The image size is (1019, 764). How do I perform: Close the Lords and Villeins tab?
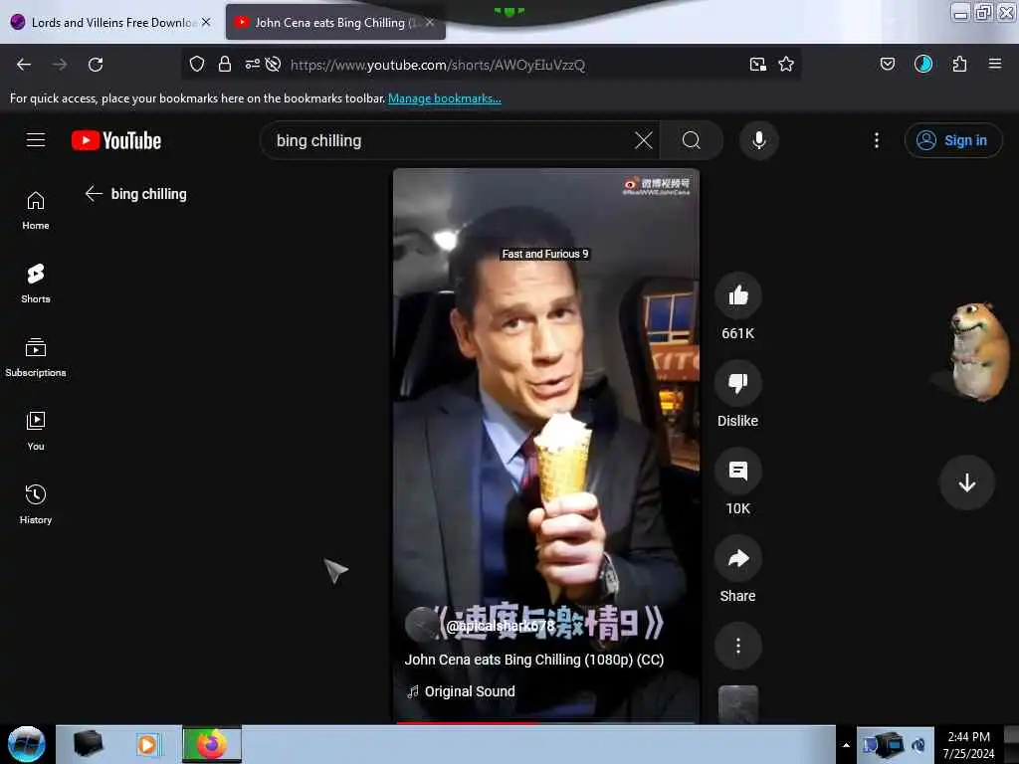(x=206, y=22)
